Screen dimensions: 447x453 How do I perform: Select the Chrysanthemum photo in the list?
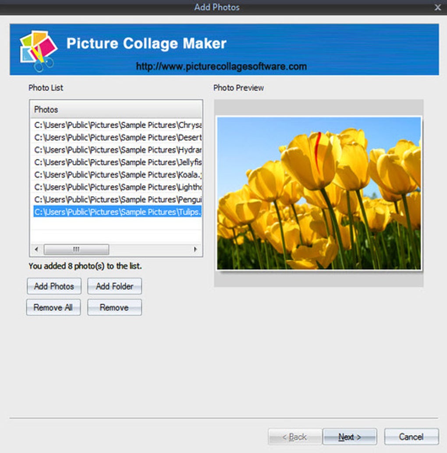click(x=117, y=125)
